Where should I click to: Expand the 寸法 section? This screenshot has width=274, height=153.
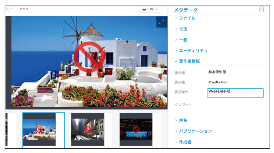tap(183, 29)
